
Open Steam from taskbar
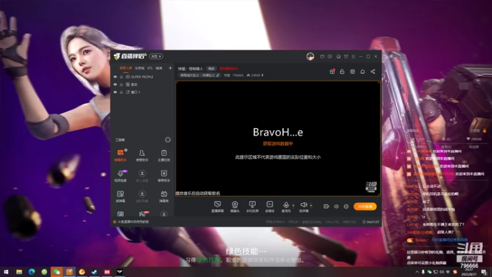(x=95, y=272)
